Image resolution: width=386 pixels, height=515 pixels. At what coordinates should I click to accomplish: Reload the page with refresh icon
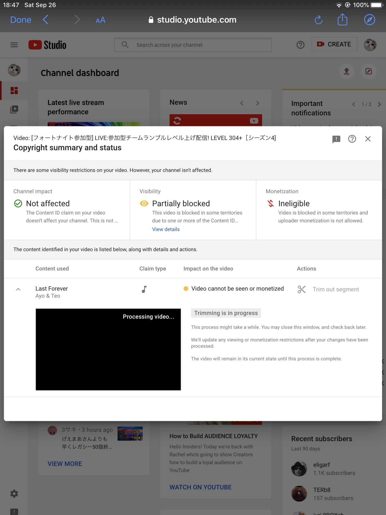coord(318,20)
